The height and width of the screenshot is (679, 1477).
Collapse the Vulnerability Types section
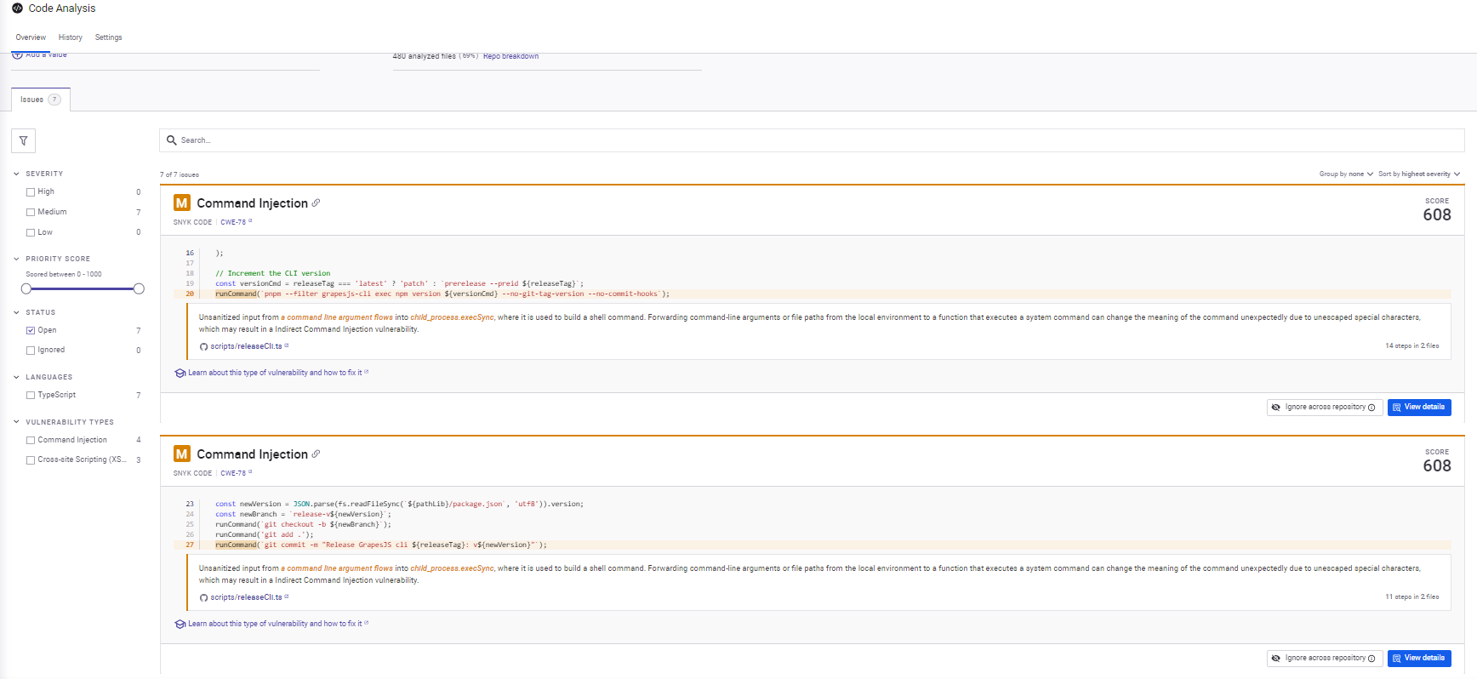tap(16, 422)
